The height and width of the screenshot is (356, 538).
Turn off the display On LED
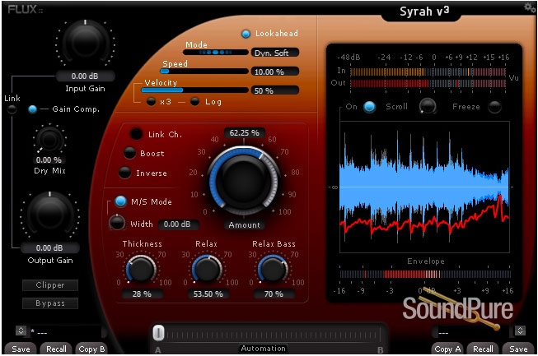370,107
